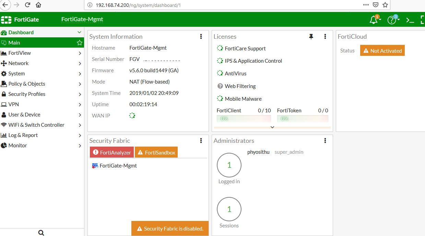The width and height of the screenshot is (425, 236).
Task: Open the help question mark icon
Action: pos(391,20)
